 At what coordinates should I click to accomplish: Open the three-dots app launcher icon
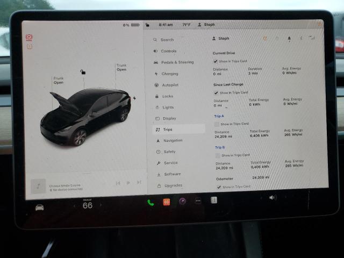pos(198,200)
